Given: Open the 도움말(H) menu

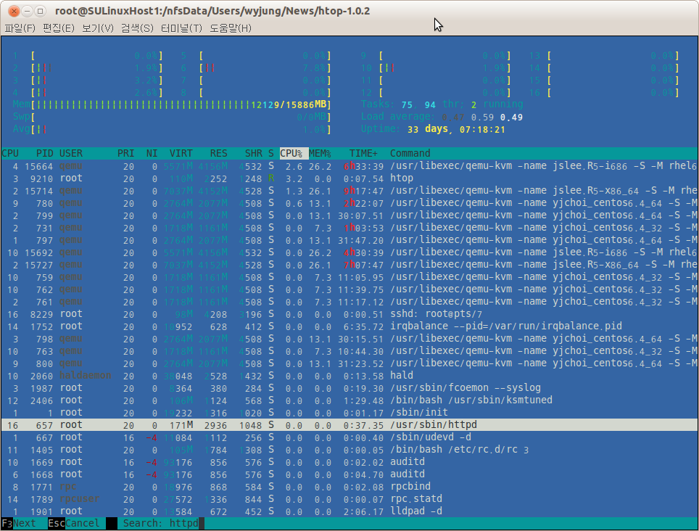Looking at the screenshot, I should coord(231,28).
